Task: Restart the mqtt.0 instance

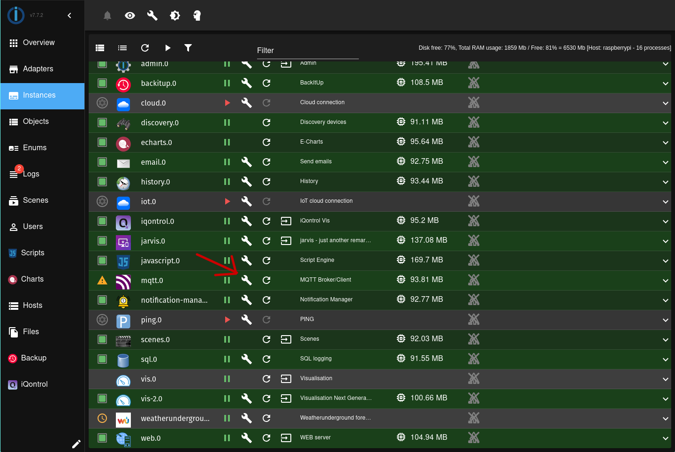Action: click(x=266, y=280)
